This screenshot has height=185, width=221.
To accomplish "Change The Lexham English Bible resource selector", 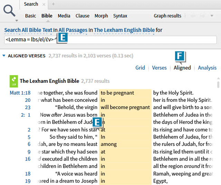I will (124, 30).
